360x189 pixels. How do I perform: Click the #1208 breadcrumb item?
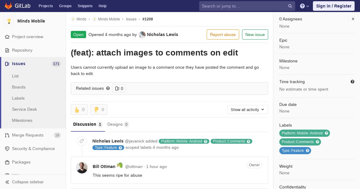point(148,19)
